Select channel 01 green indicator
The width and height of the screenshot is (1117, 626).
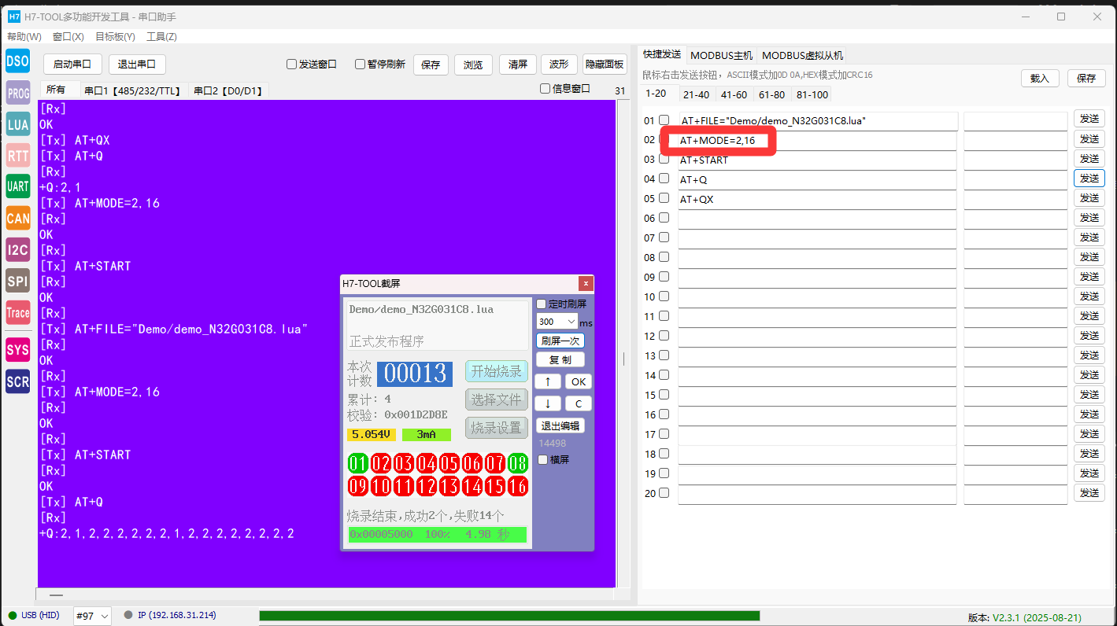[x=358, y=463]
